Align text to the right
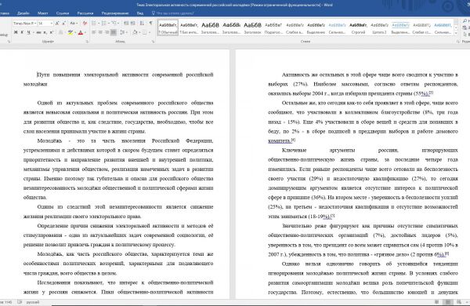The width and height of the screenshot is (470, 306). [107, 32]
